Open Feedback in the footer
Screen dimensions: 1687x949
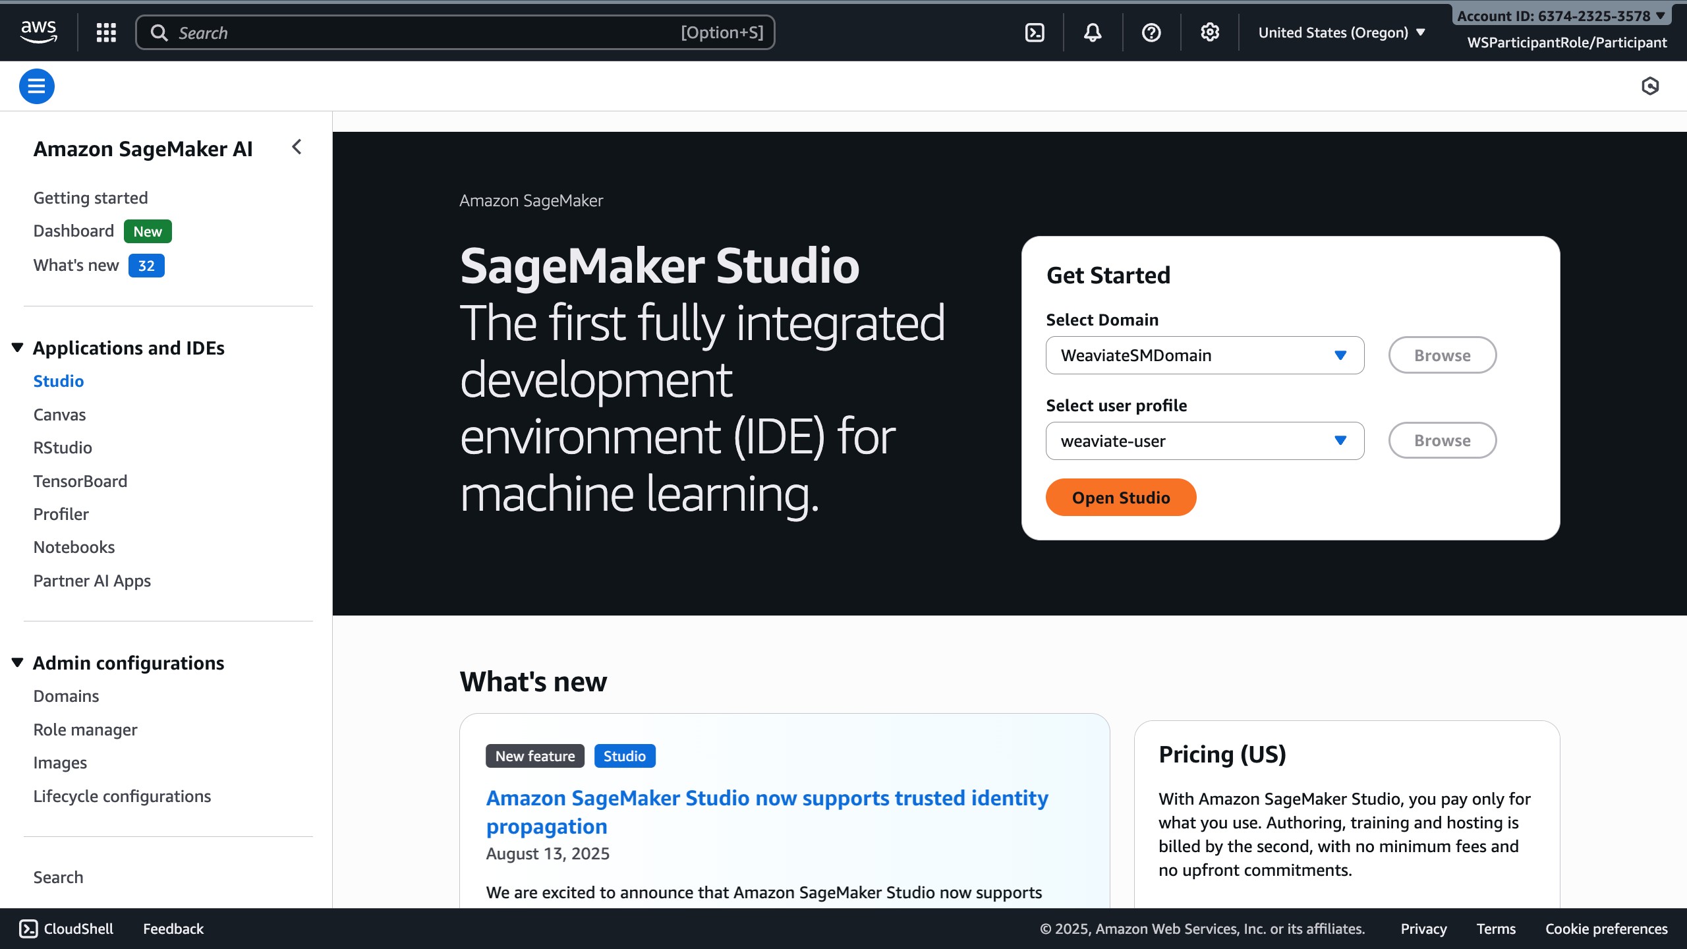(x=173, y=929)
